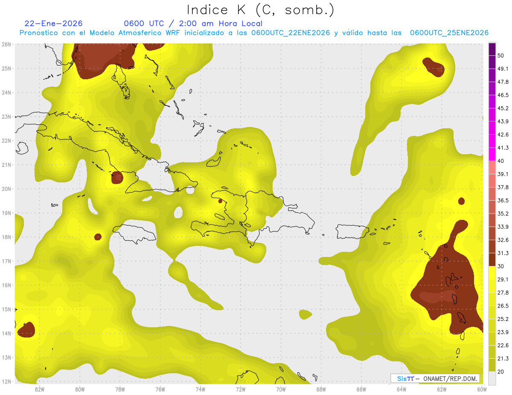This screenshot has height=395, width=512.
Task: Click the '22.6' color scale label
Action: [x=503, y=345]
